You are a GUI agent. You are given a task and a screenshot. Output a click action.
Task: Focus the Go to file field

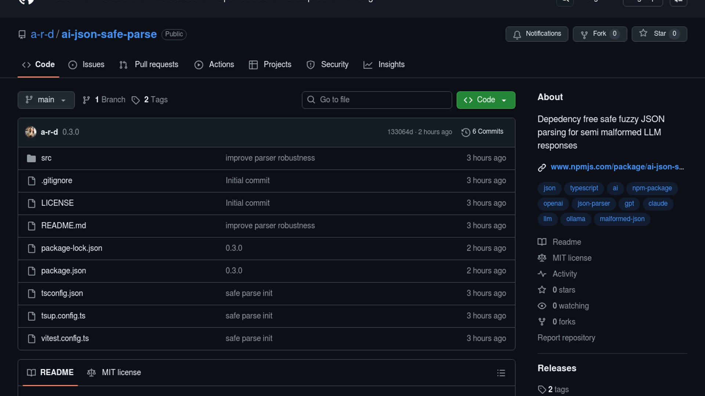[377, 100]
